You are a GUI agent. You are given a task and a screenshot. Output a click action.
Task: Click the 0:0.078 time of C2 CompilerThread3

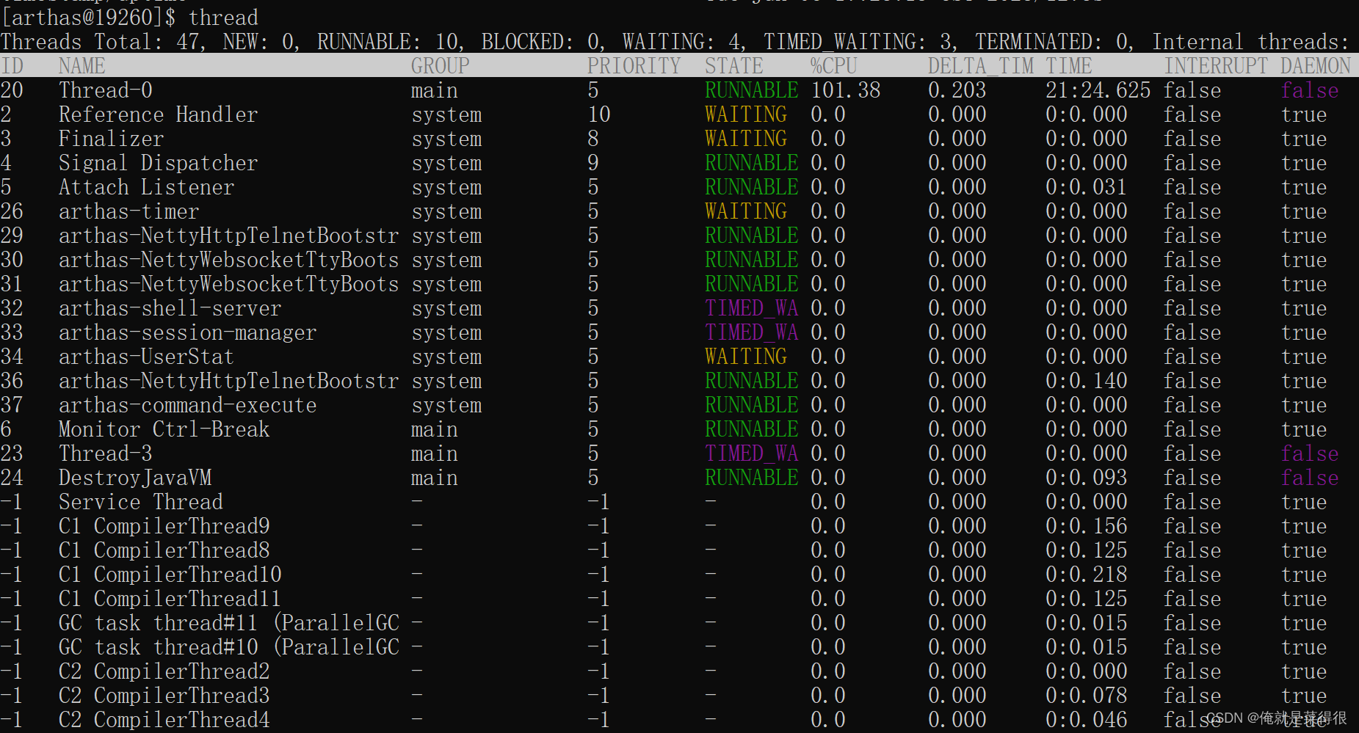(1087, 696)
